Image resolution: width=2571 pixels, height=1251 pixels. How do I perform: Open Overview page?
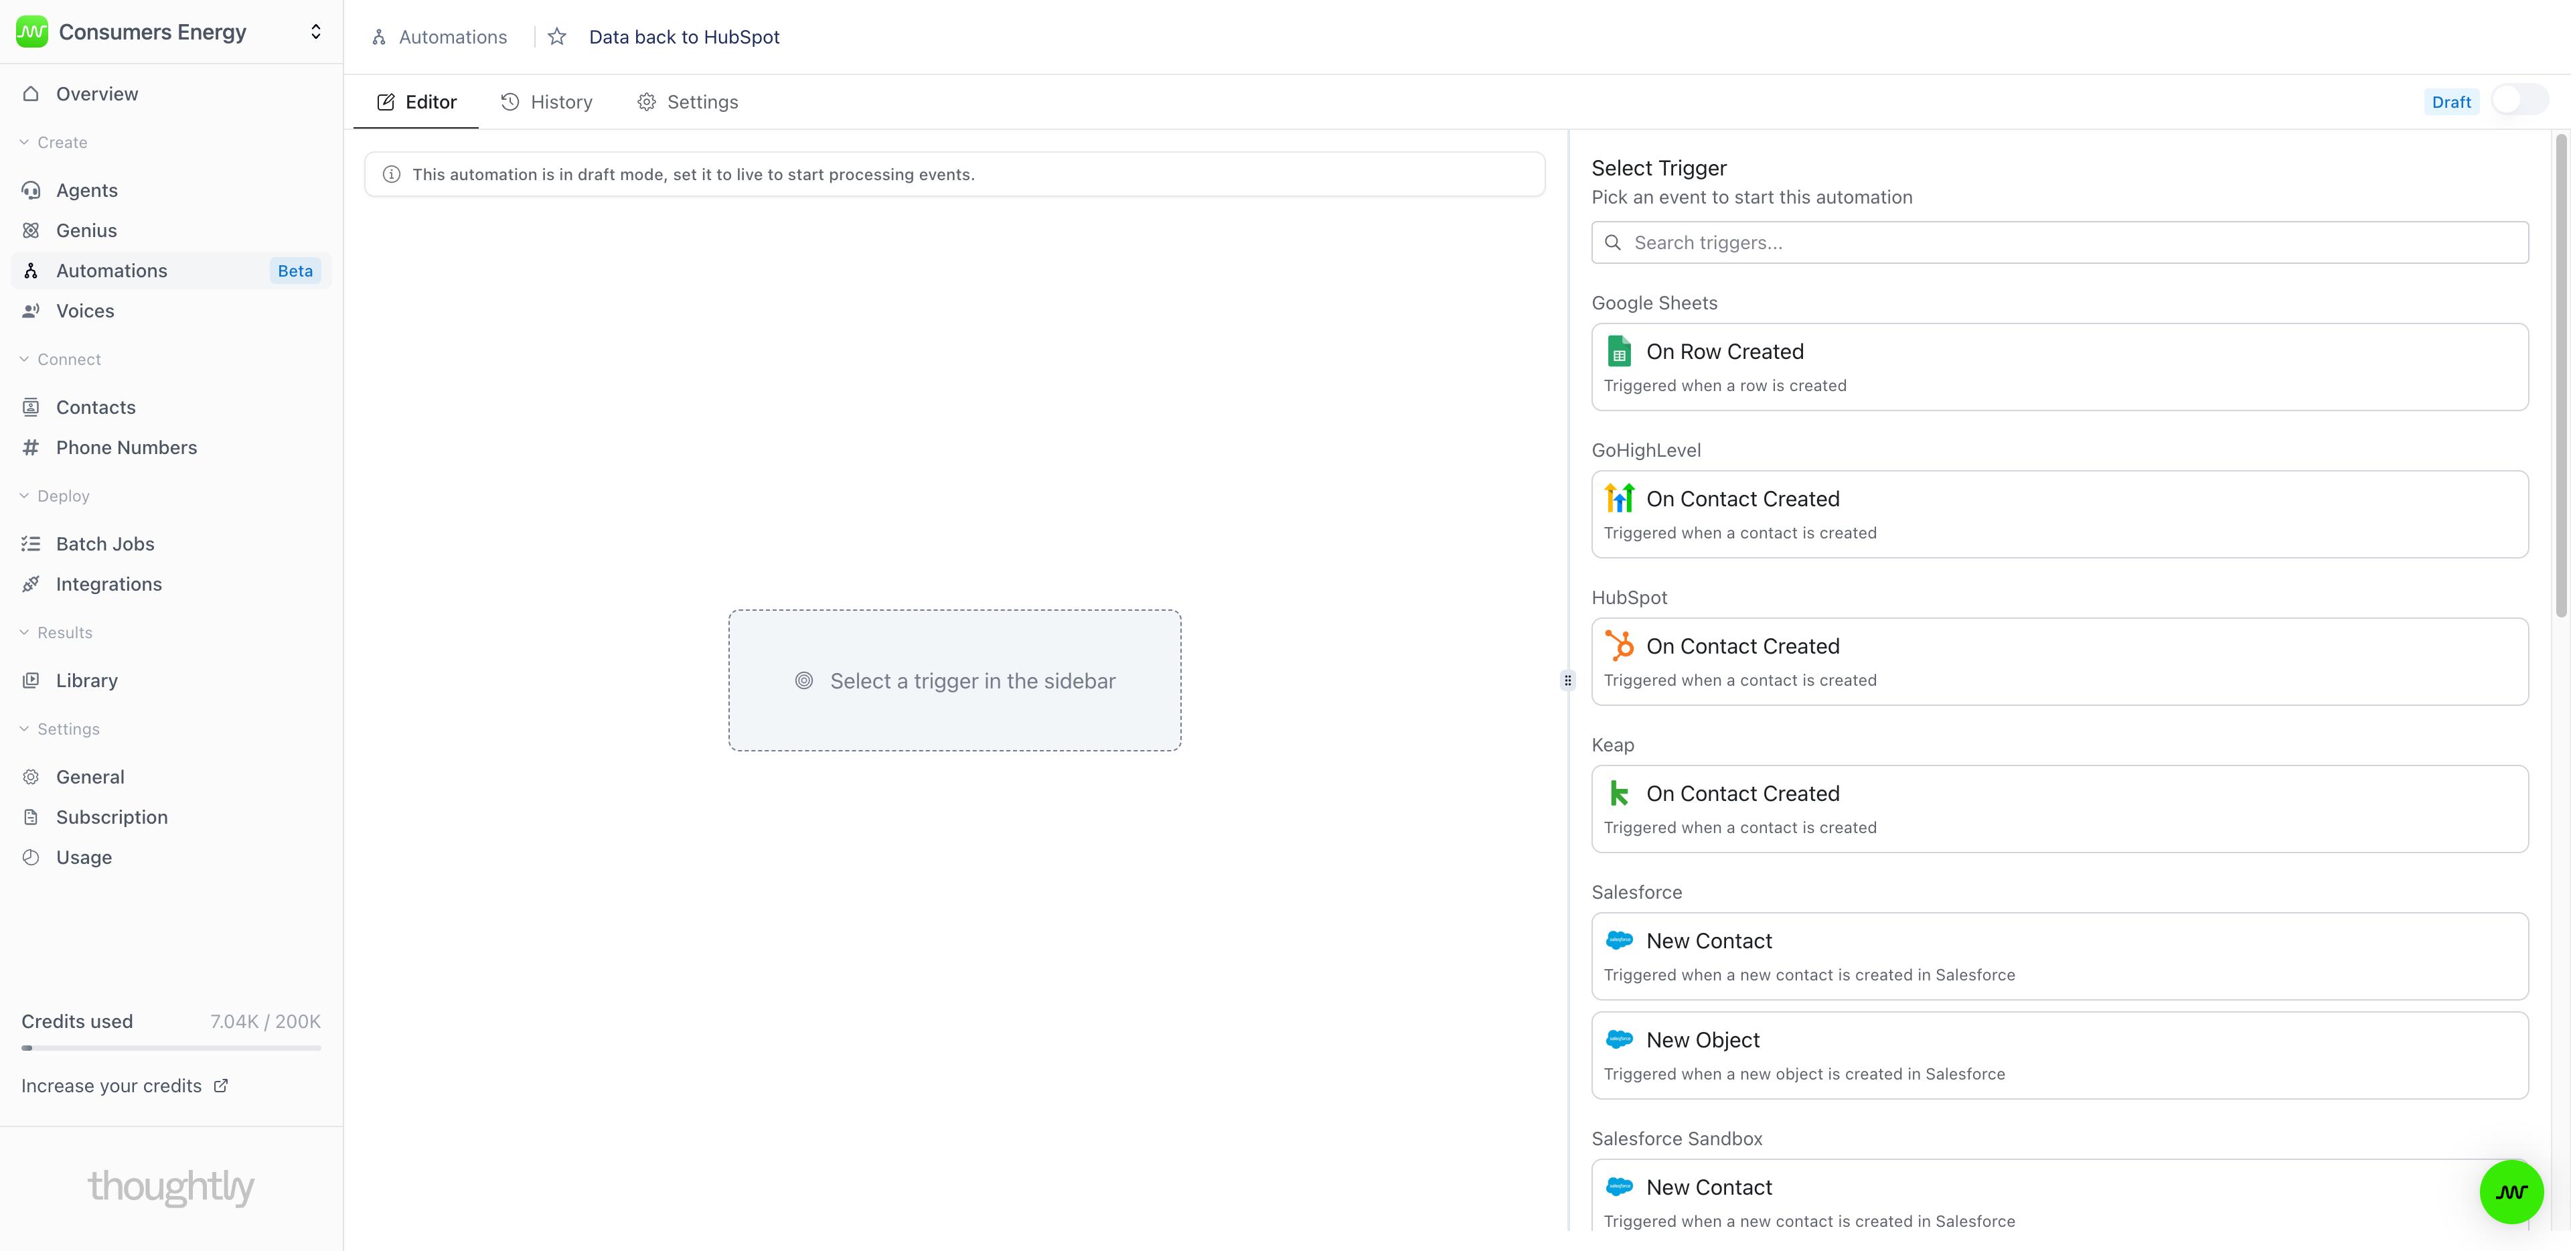tap(171, 94)
